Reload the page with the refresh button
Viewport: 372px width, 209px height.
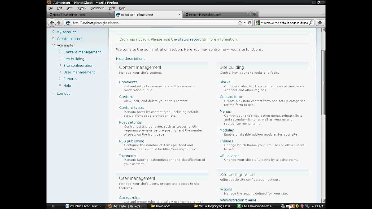[249, 23]
